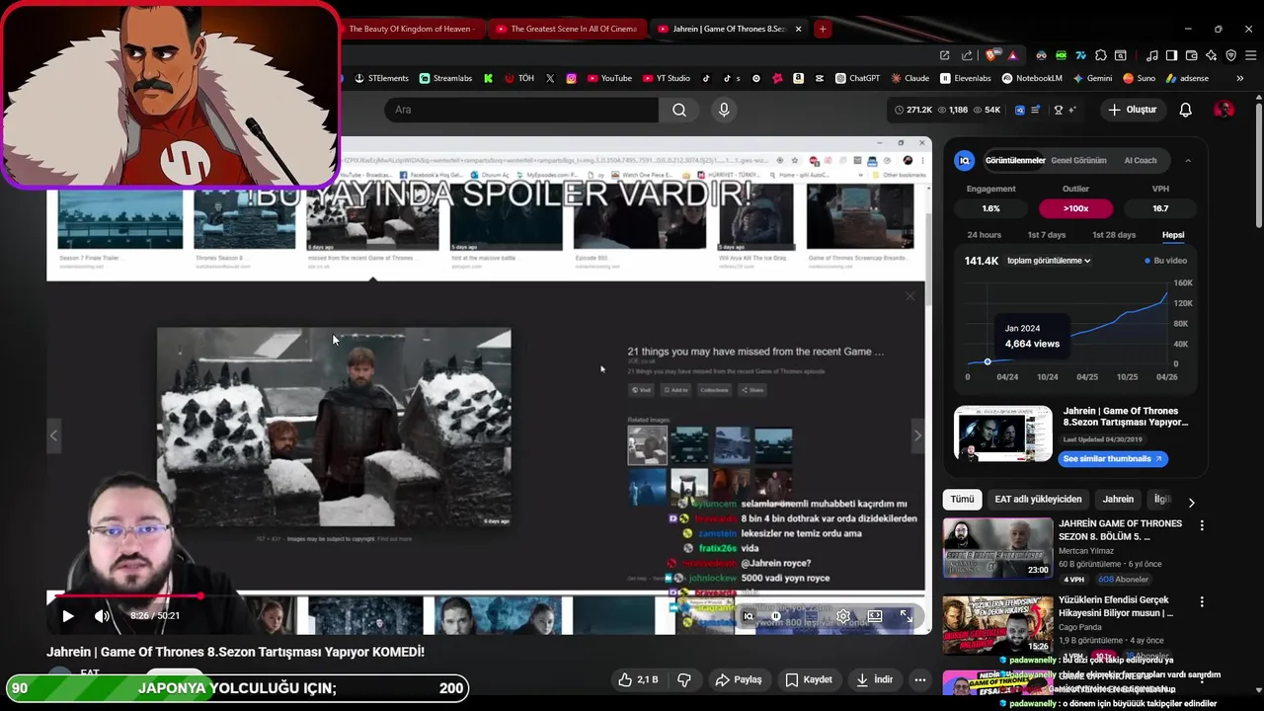Select the 1st 7 days range
Image resolution: width=1264 pixels, height=711 pixels.
pyautogui.click(x=1047, y=235)
